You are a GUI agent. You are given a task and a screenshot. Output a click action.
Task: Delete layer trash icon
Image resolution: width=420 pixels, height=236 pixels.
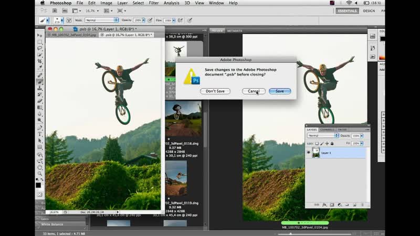pos(362,205)
